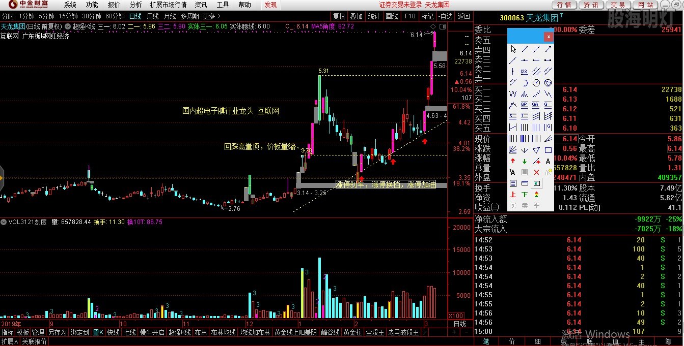The height and width of the screenshot is (346, 684).
Task: Click the green 下 marker icon
Action: pos(524,195)
